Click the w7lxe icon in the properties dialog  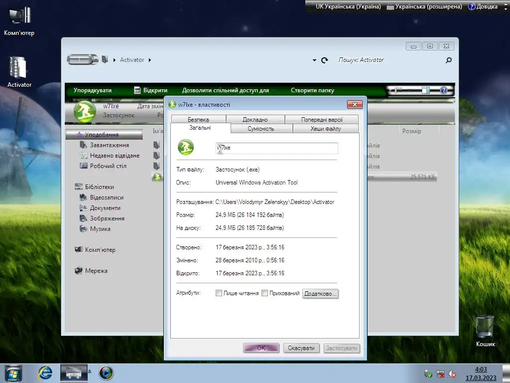click(186, 147)
